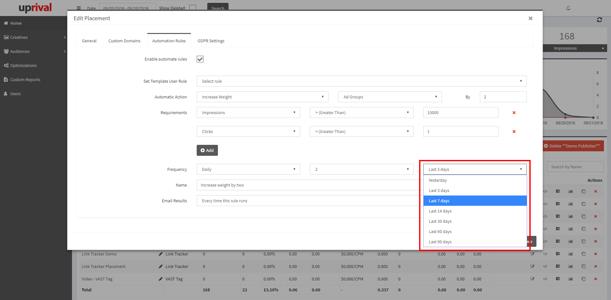Close the Edit Placement dialog
Viewport: 611px width, 300px height.
531,18
